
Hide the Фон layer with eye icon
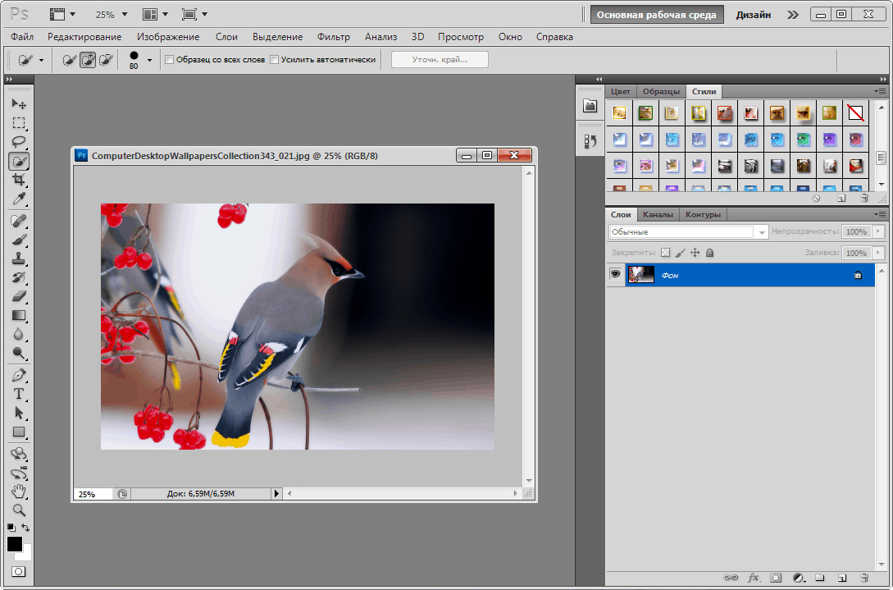click(615, 275)
